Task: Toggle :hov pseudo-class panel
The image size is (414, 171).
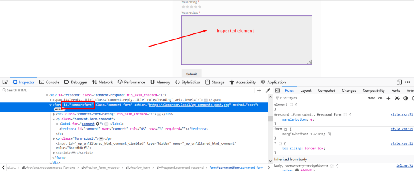Action: (x=371, y=98)
